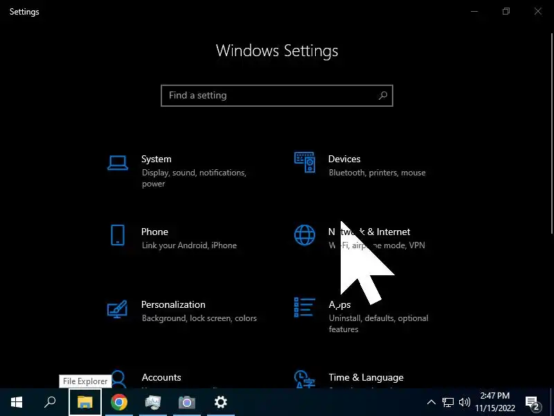Click the taskbar clock showing 2:47 PM
This screenshot has width=554, height=416.
pyautogui.click(x=495, y=402)
